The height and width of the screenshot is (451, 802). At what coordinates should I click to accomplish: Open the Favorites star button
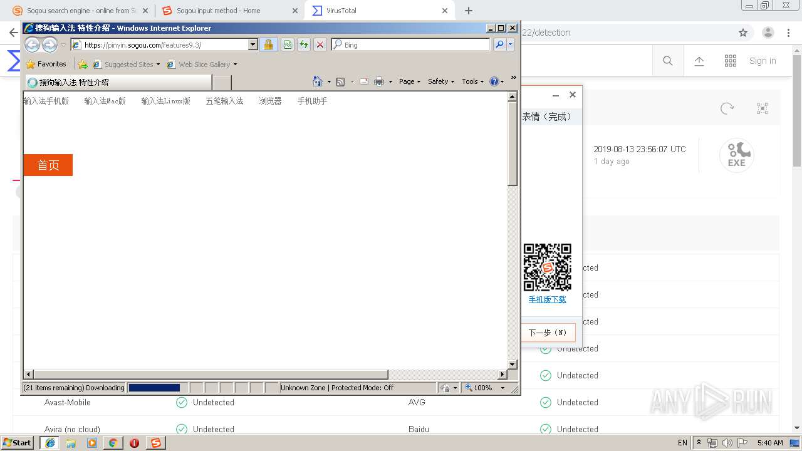pos(46,64)
